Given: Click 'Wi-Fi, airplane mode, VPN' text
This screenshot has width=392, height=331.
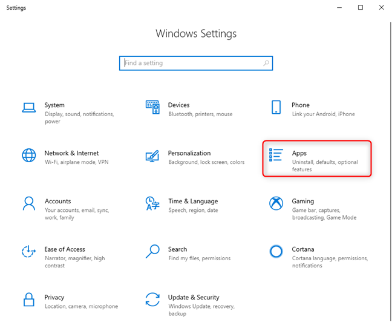Looking at the screenshot, I should click(76, 162).
